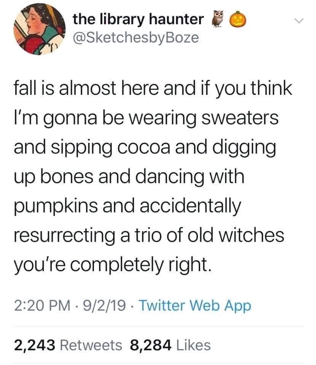316x365 pixels.
Task: Click the jack-o'-lantern emoji in header
Action: tap(238, 19)
